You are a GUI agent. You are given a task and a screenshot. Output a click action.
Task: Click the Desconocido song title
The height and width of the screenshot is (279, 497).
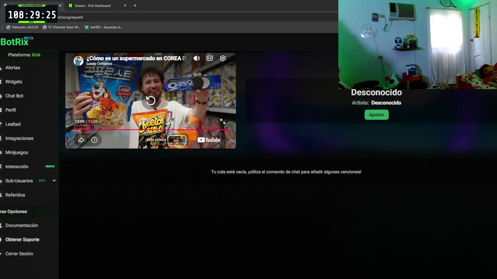coord(376,92)
